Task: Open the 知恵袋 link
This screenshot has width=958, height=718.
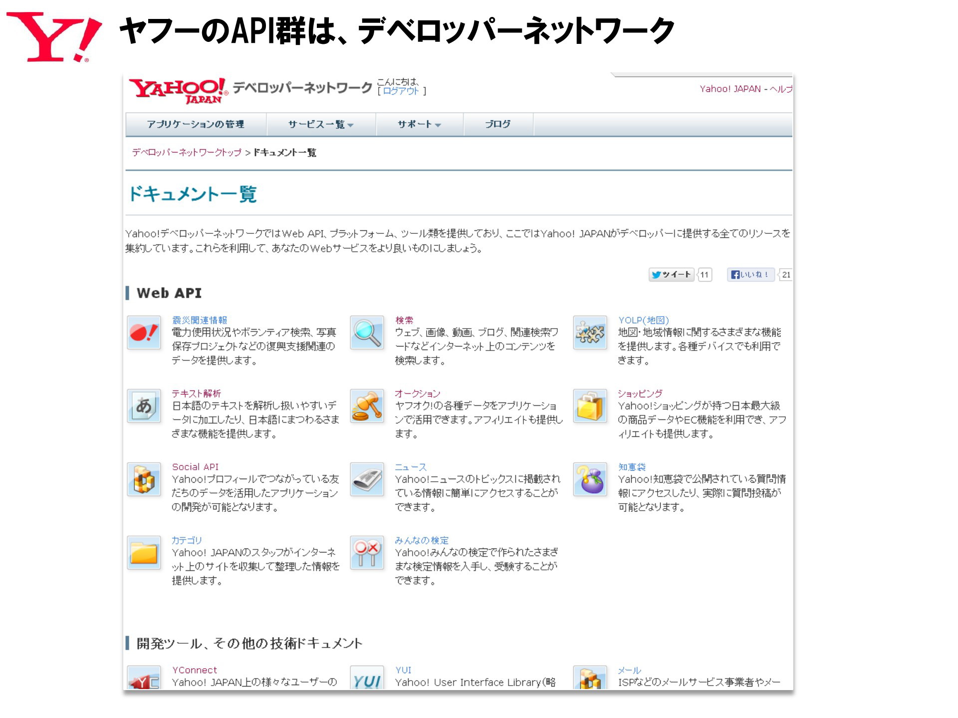Action: 632,467
